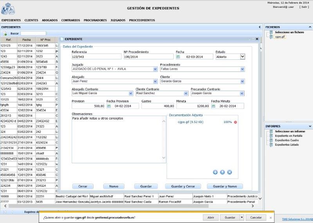Click Abrir in the download bar

210,218
